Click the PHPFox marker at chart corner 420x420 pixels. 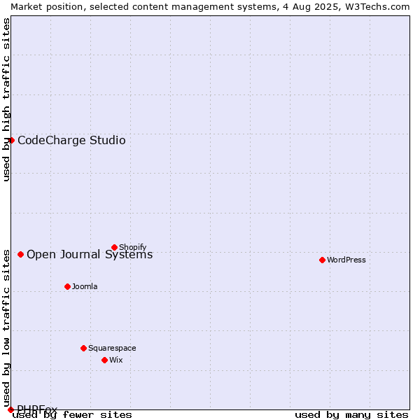(x=10, y=409)
